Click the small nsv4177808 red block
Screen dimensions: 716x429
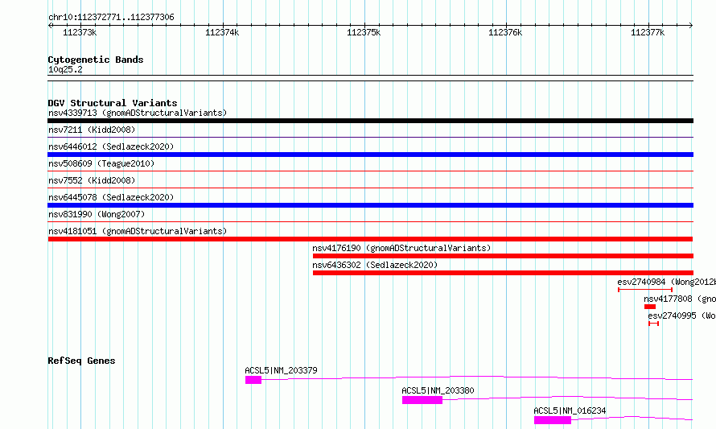click(x=650, y=307)
